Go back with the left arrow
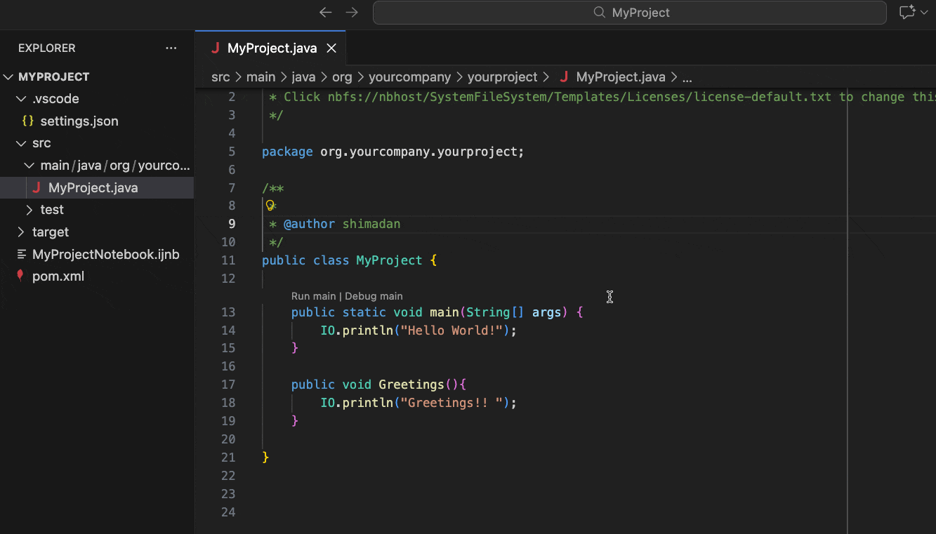Image resolution: width=936 pixels, height=534 pixels. 325,12
